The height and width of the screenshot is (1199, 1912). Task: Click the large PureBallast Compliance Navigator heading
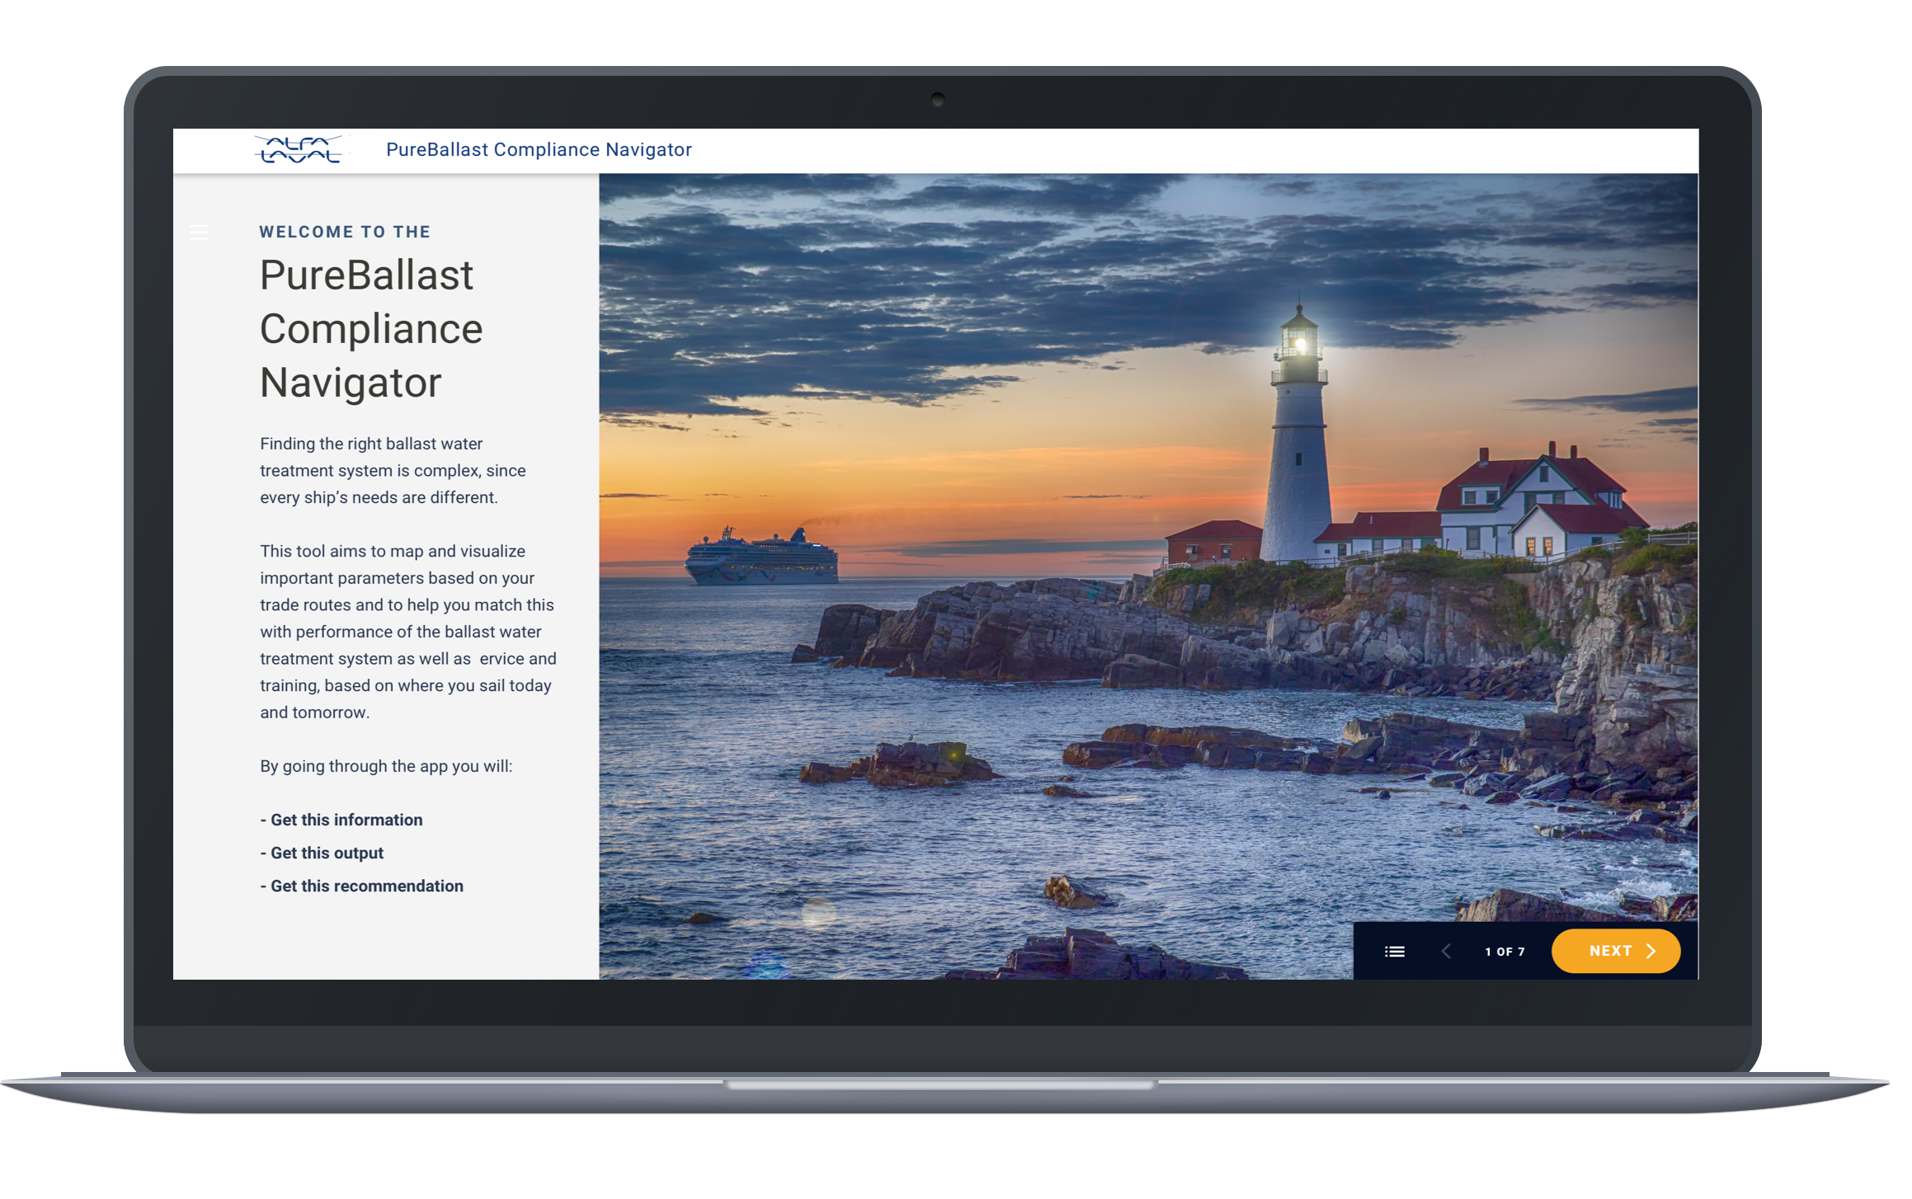pos(371,328)
